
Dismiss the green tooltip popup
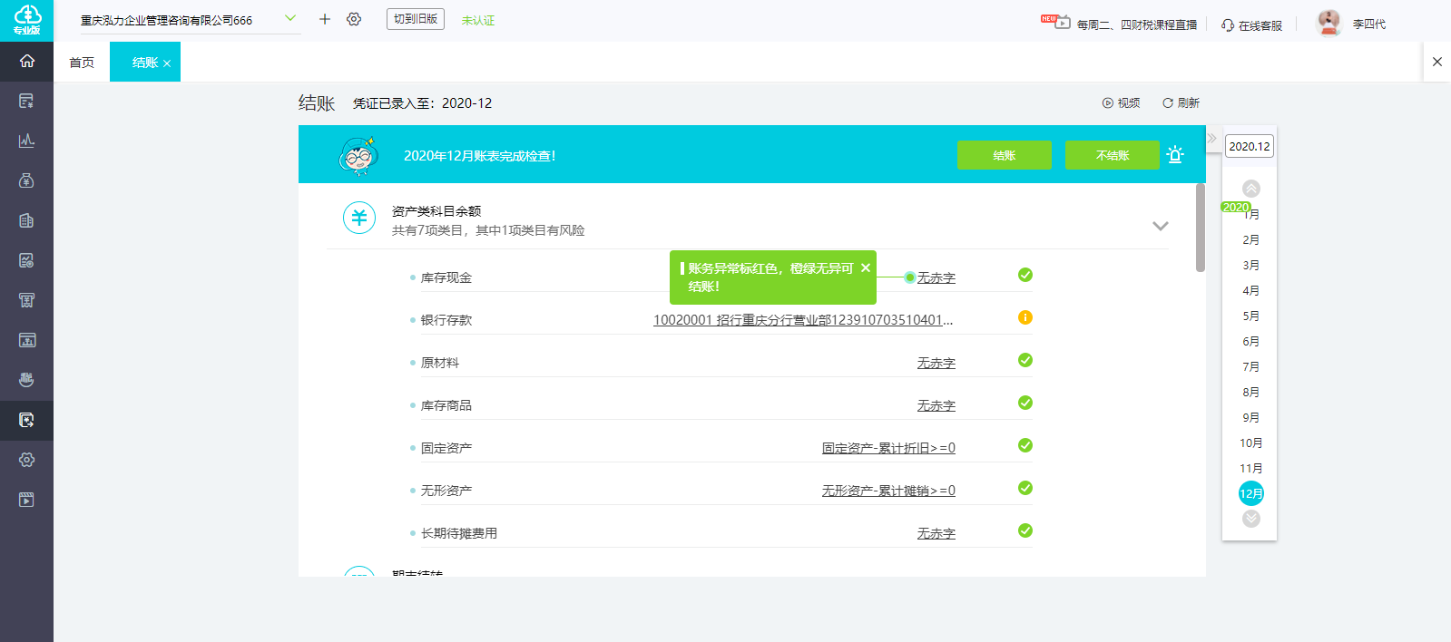pos(866,267)
